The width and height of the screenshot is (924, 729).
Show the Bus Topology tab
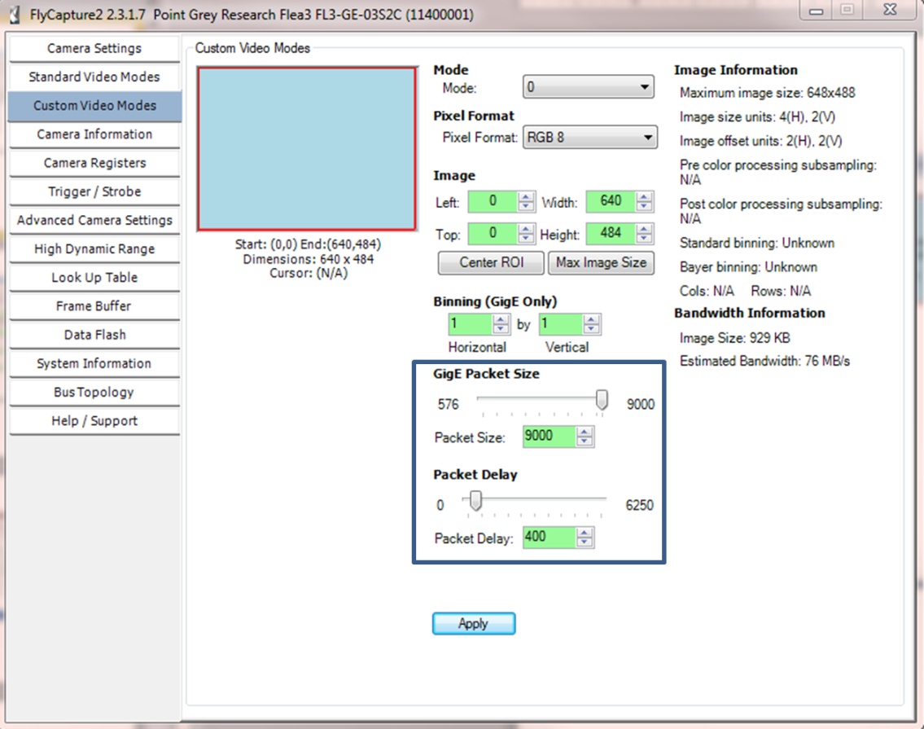click(x=94, y=393)
